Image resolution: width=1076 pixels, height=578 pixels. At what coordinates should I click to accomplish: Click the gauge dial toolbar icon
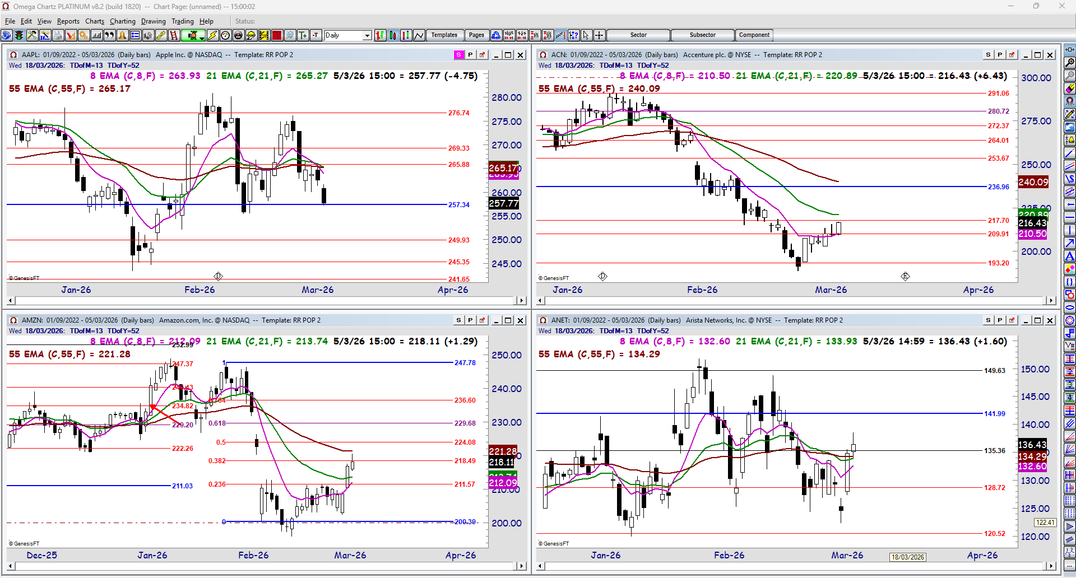(x=225, y=35)
